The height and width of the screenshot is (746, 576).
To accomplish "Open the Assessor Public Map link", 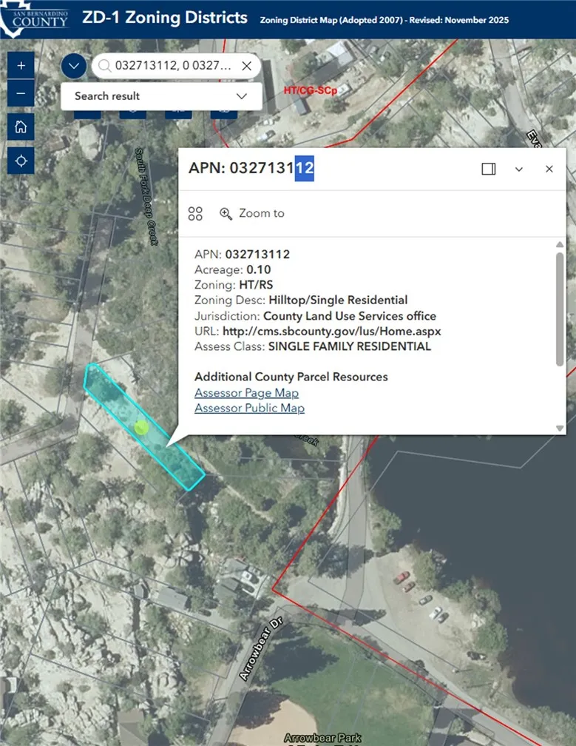I will pyautogui.click(x=249, y=408).
